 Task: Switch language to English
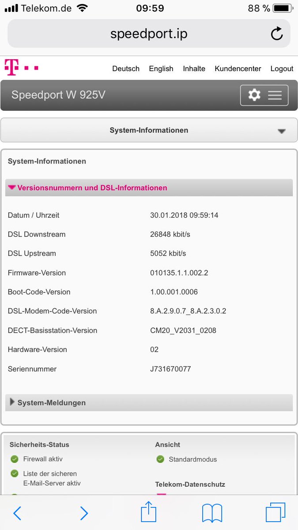click(161, 68)
